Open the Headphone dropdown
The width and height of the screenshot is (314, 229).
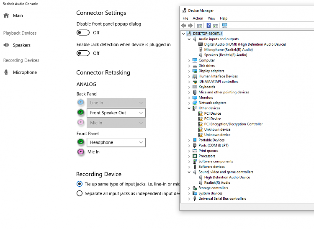pyautogui.click(x=116, y=142)
